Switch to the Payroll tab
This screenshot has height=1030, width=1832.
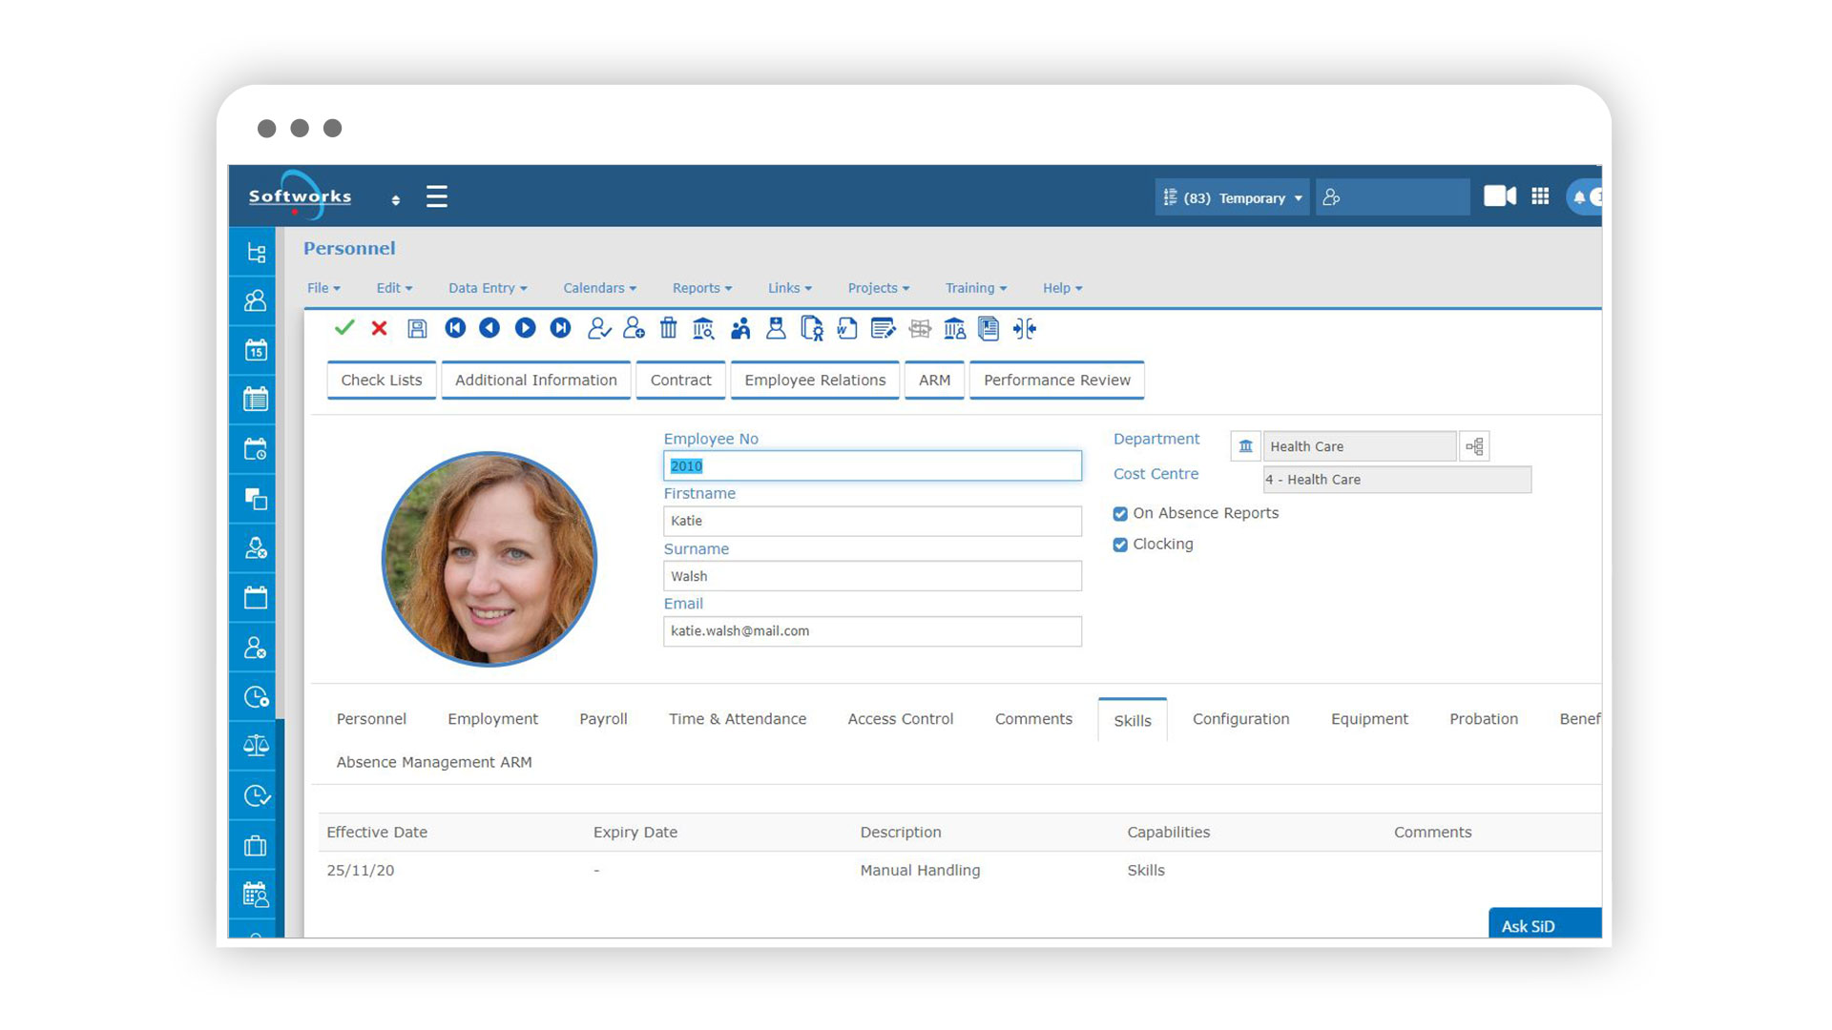(603, 718)
